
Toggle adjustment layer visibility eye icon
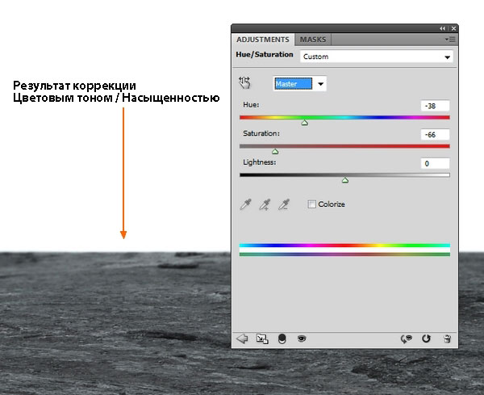pyautogui.click(x=302, y=338)
